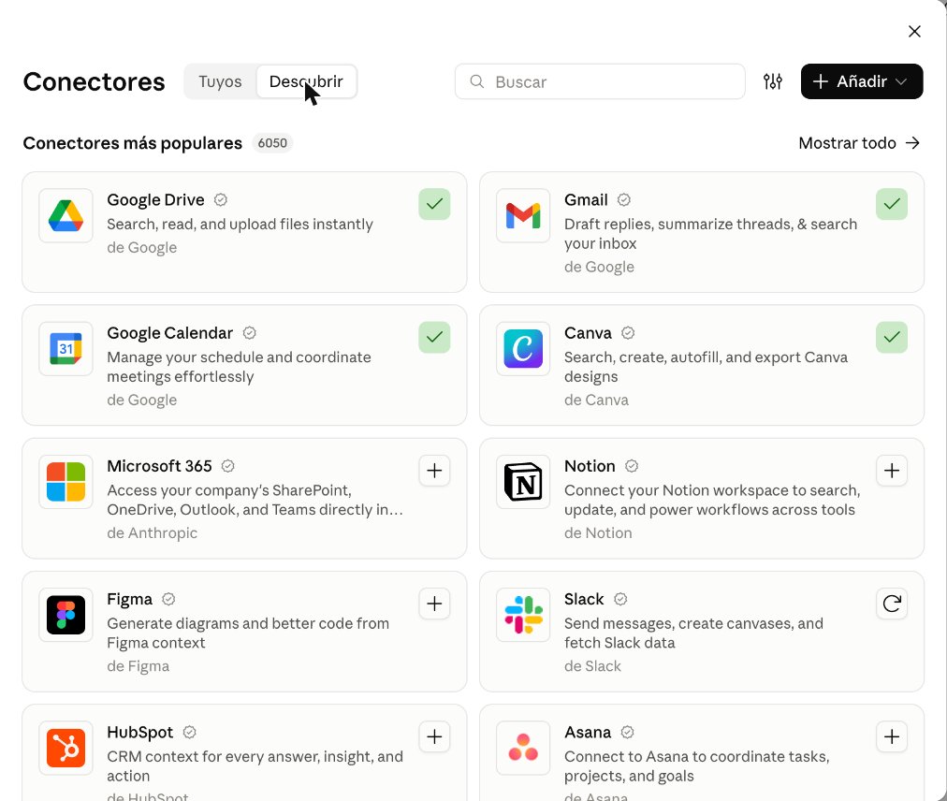The width and height of the screenshot is (947, 801).
Task: Click the 'Conectores más populares' heading
Action: pos(132,142)
